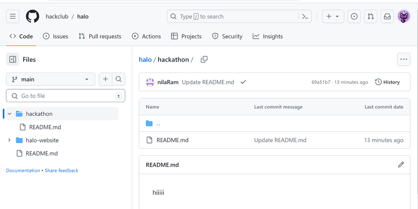Open the main branch dropdown
The width and height of the screenshot is (418, 209).
pyautogui.click(x=50, y=79)
